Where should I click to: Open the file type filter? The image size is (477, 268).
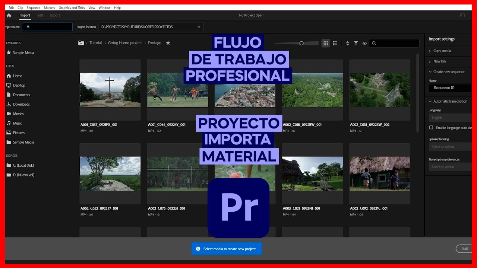(x=356, y=43)
